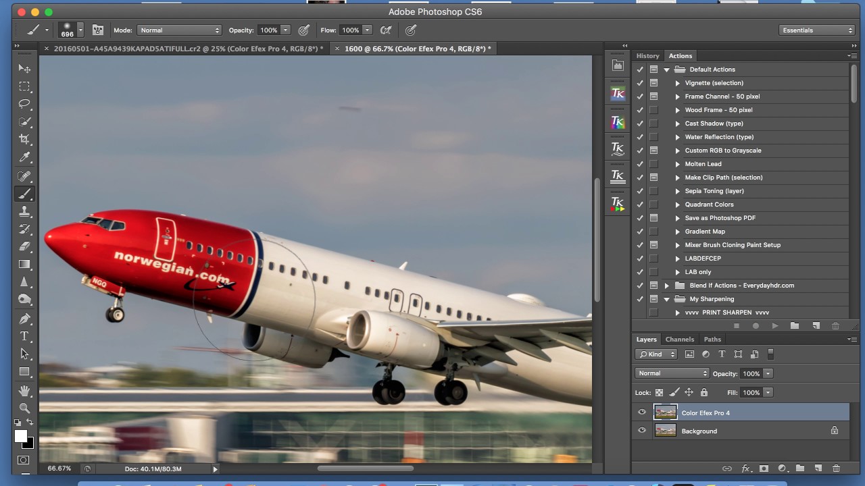The width and height of the screenshot is (865, 486).
Task: Begin recording an action
Action: click(x=756, y=326)
